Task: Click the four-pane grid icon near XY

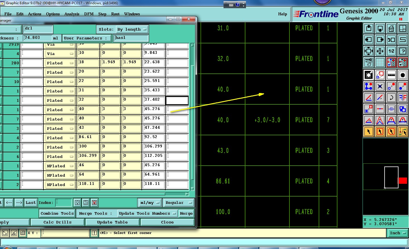Action: click(x=23, y=233)
